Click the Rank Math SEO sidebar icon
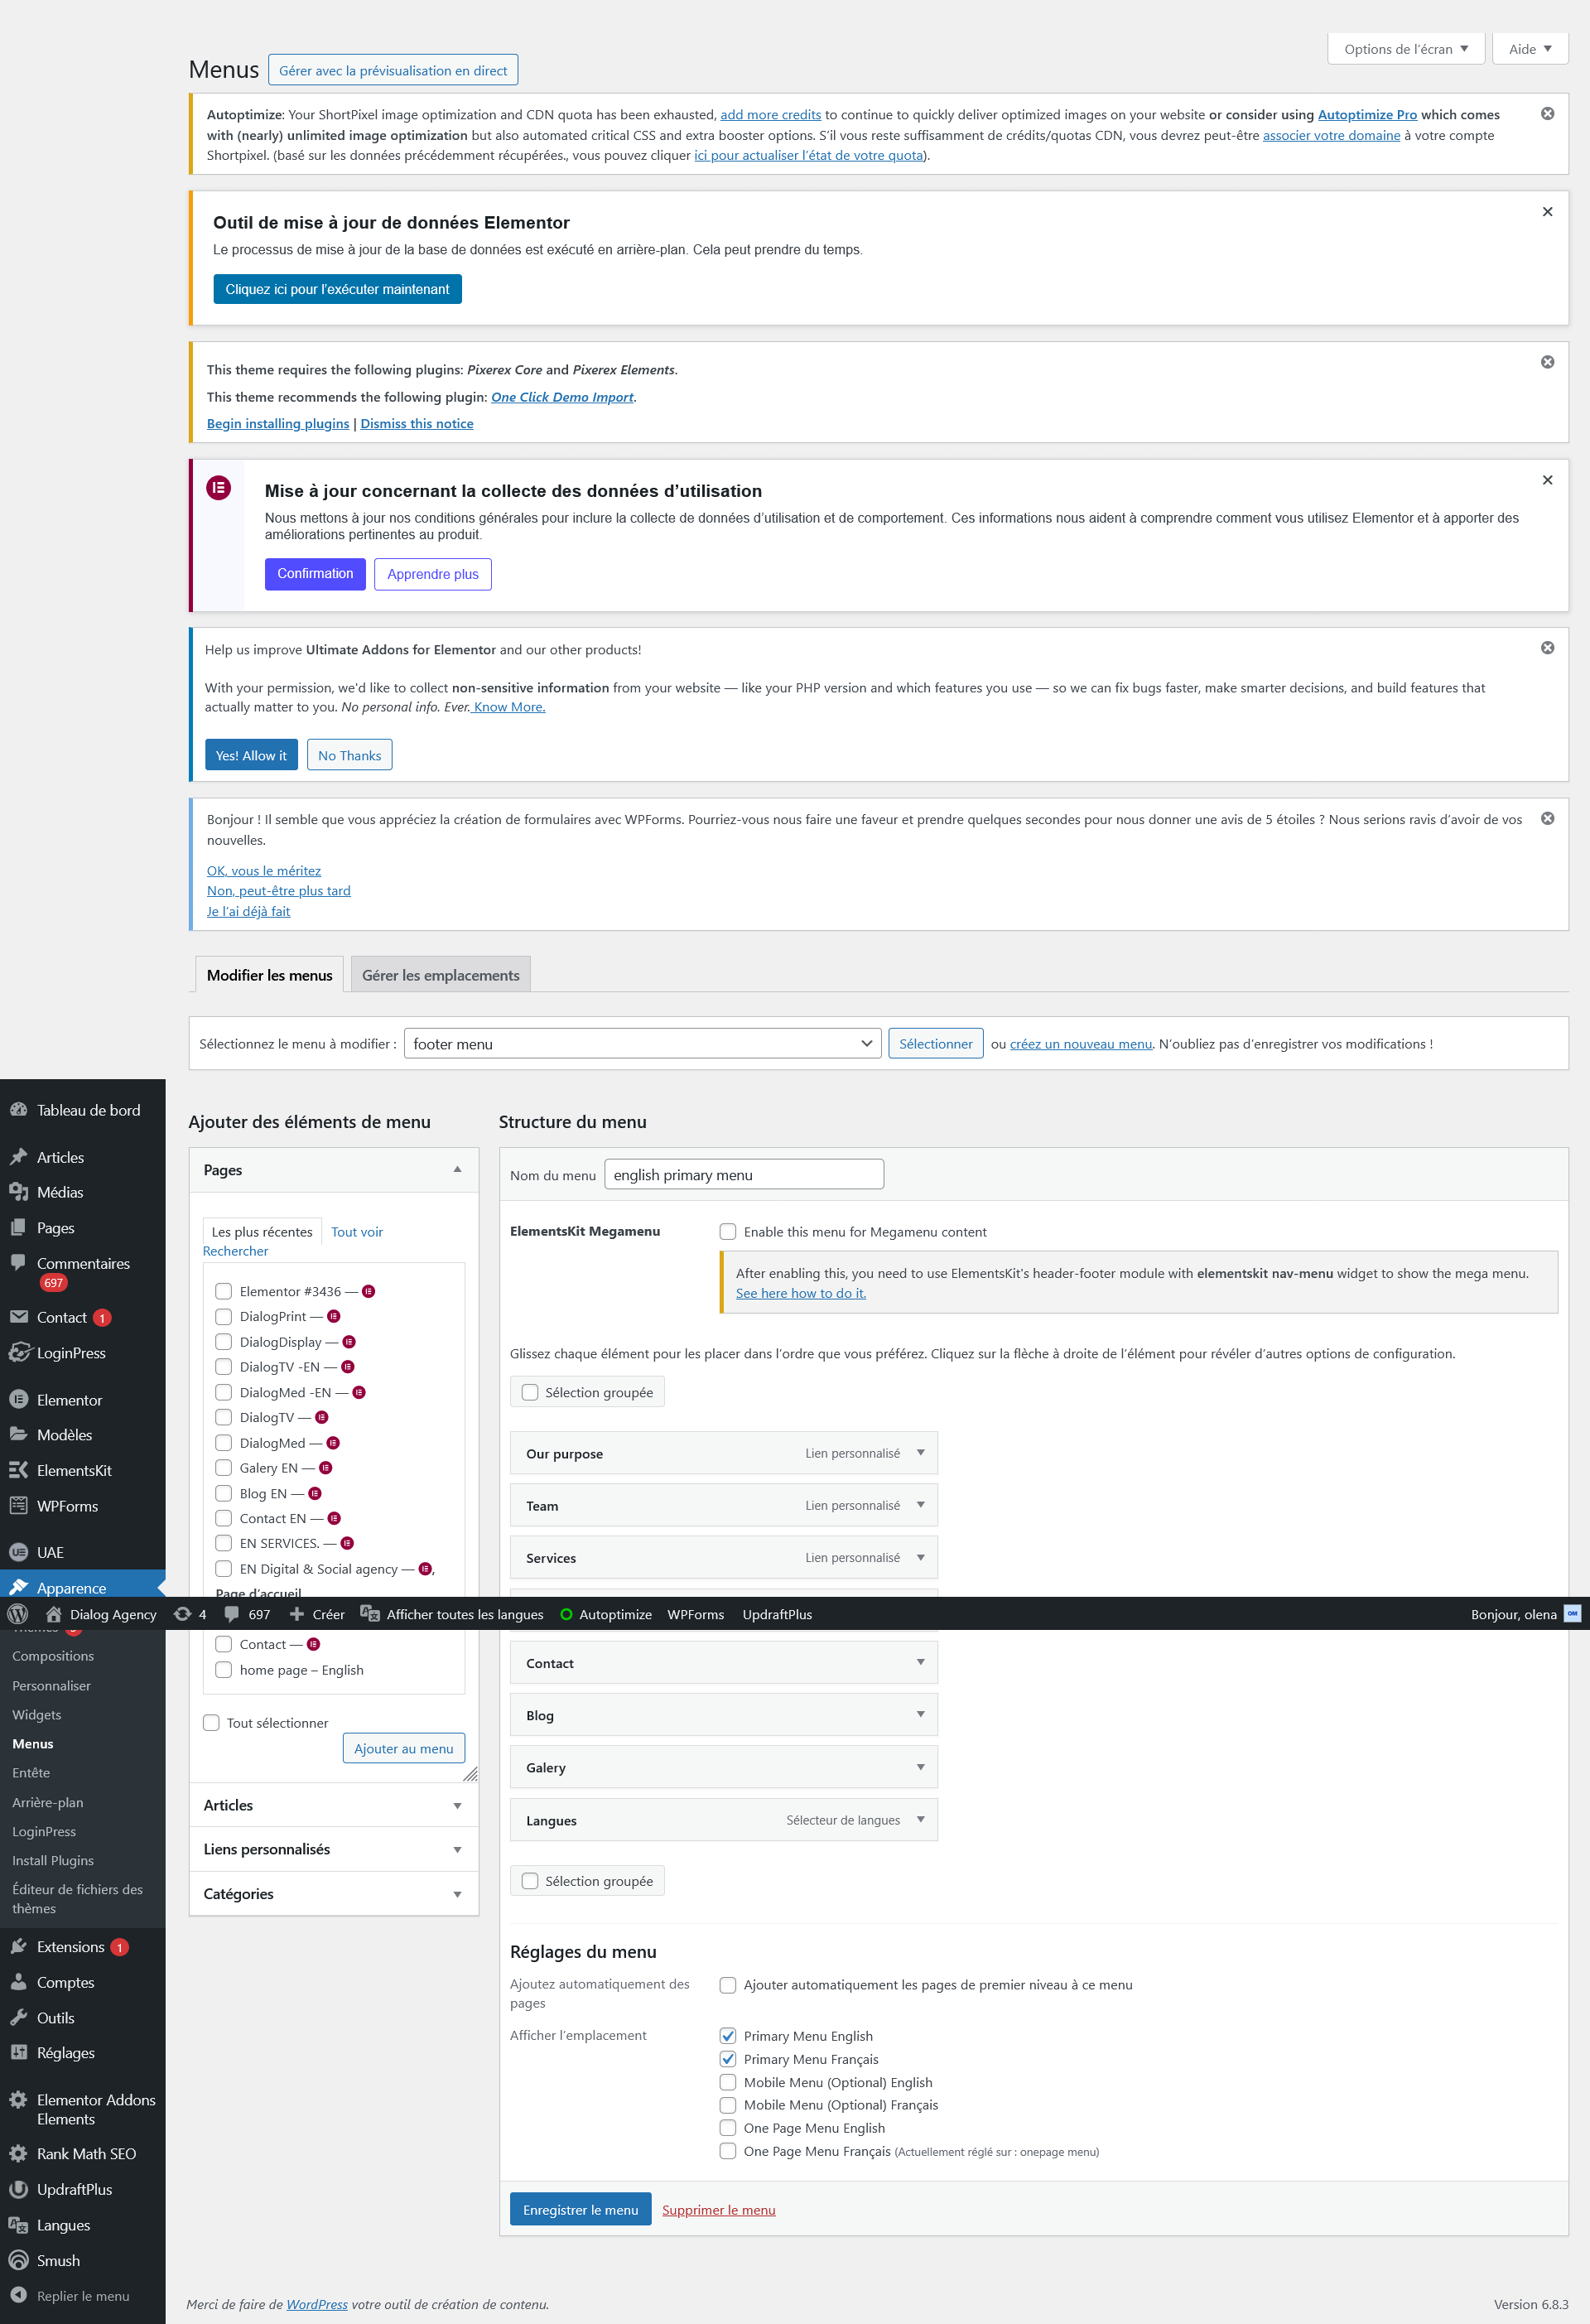The height and width of the screenshot is (2324, 1590). pos(20,2153)
